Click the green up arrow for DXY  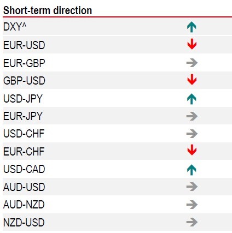pos(192,27)
